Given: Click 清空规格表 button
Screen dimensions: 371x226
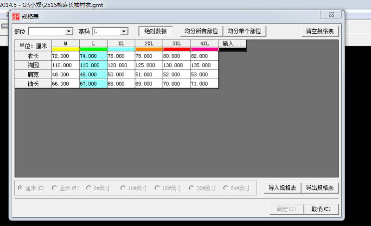Looking at the screenshot, I should [320, 31].
